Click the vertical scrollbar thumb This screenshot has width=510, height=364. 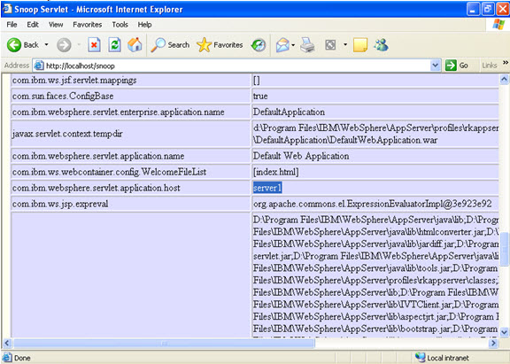[x=504, y=249]
